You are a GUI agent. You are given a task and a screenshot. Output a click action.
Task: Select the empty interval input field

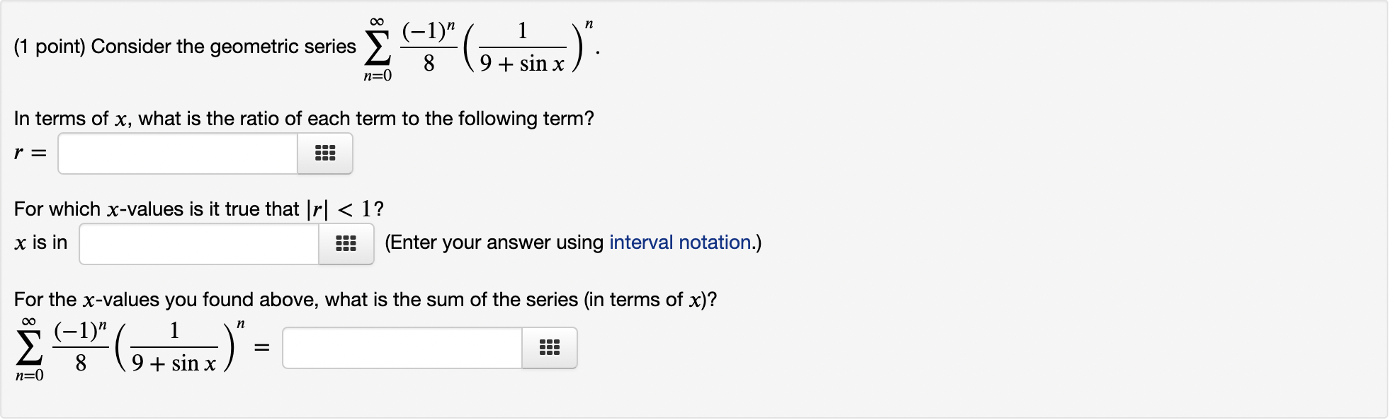198,243
